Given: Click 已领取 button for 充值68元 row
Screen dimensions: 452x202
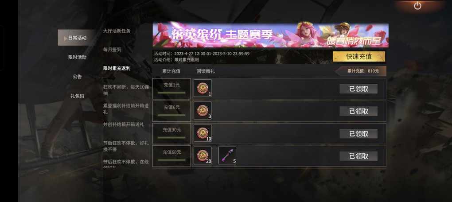Looking at the screenshot, I should (358, 156).
